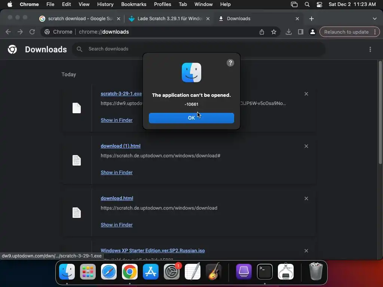Show download (1).html in Finder
This screenshot has width=383, height=287.
(117, 172)
